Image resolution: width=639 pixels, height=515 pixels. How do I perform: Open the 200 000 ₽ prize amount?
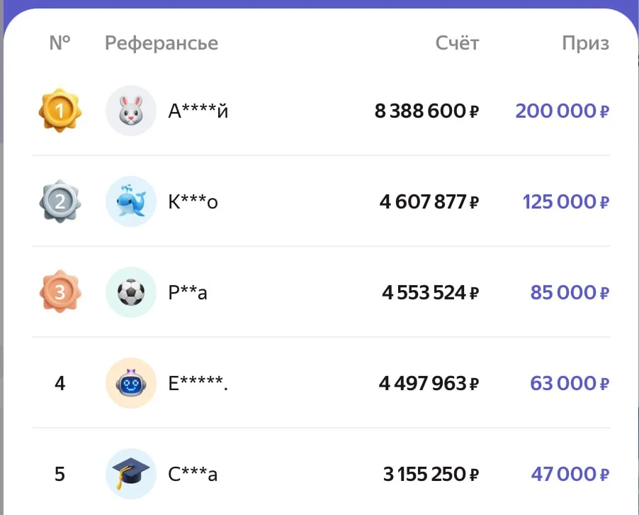562,111
